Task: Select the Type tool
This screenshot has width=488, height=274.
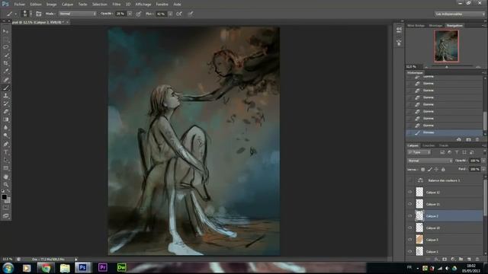Action: click(x=5, y=152)
